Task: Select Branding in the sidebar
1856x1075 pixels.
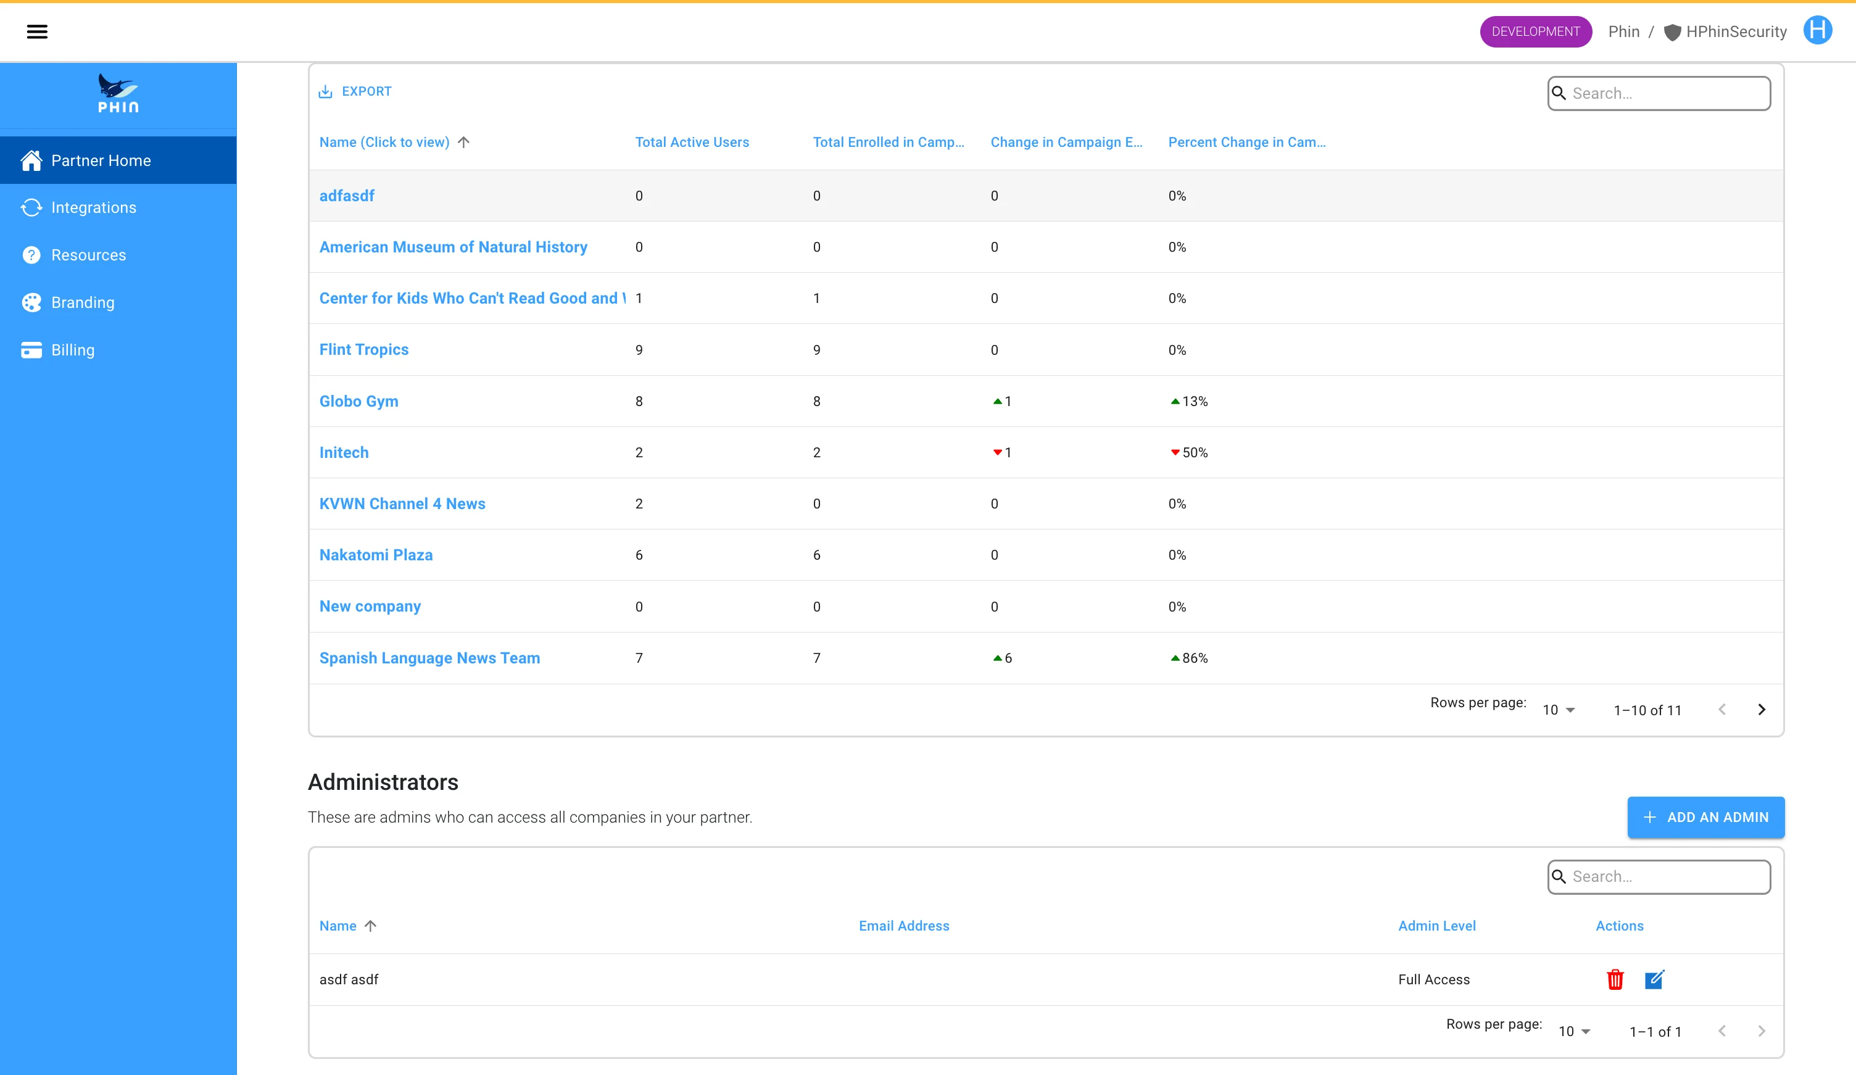Action: [x=83, y=303]
